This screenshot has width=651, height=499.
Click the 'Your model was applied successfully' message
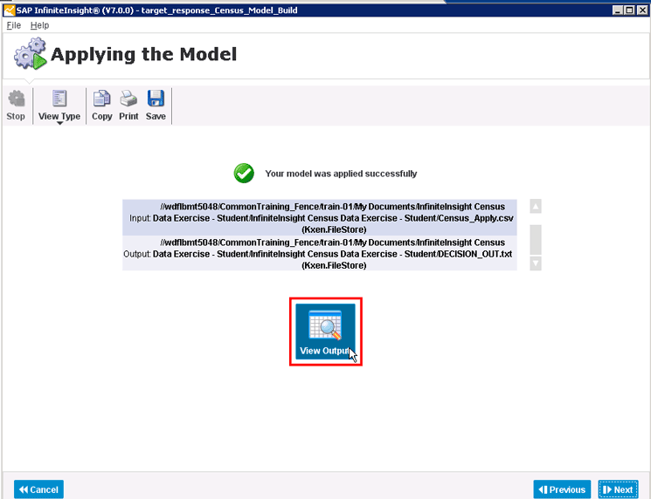(341, 174)
